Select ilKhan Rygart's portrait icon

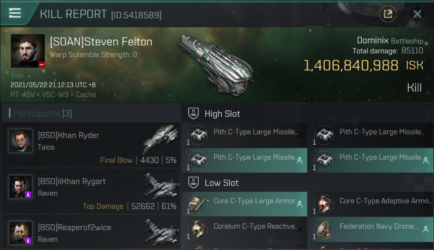point(20,187)
